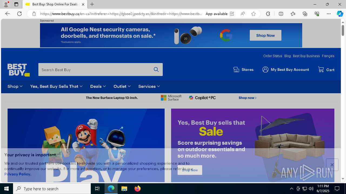Image resolution: width=346 pixels, height=194 pixels.
Task: Open Favorites list
Action: pyautogui.click(x=293, y=14)
